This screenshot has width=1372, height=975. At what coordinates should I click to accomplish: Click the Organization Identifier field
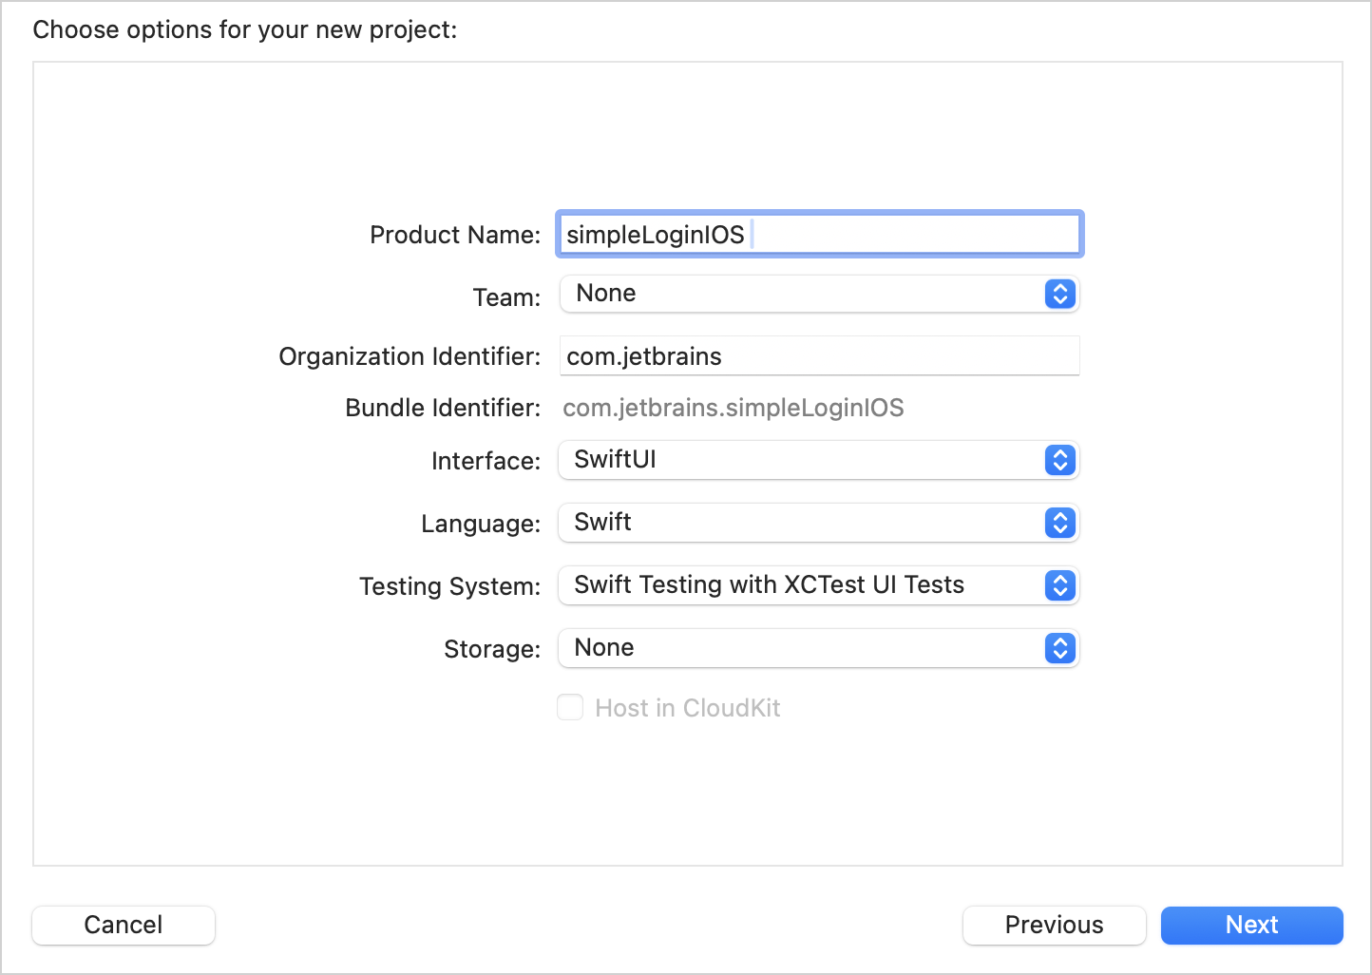[817, 355]
